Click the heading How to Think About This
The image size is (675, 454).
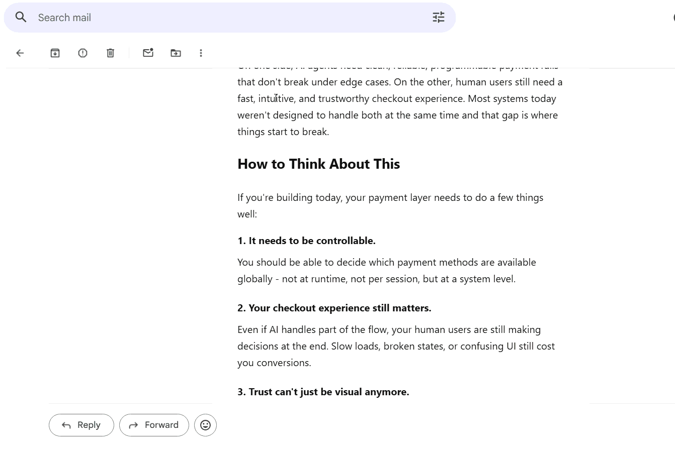(318, 164)
